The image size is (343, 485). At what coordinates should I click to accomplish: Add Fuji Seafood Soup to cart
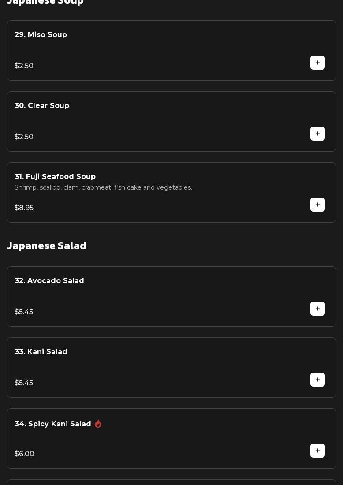[317, 205]
